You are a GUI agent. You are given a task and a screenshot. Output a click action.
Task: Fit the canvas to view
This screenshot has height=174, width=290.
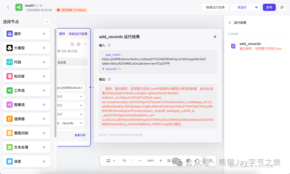[169, 161]
